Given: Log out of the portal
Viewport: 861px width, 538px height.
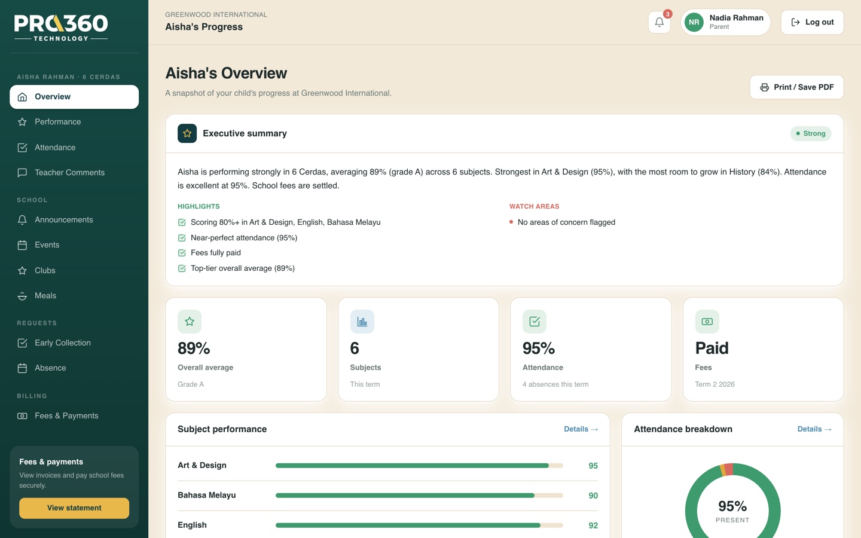Looking at the screenshot, I should click(812, 22).
